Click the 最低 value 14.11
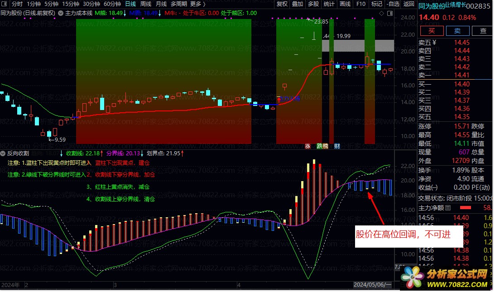This screenshot has height=292, width=495. 462,144
